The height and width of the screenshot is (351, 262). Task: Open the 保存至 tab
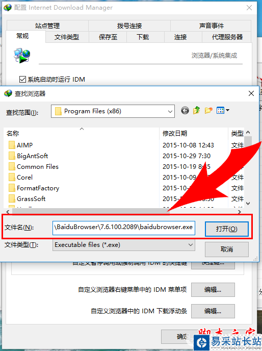coord(108,37)
